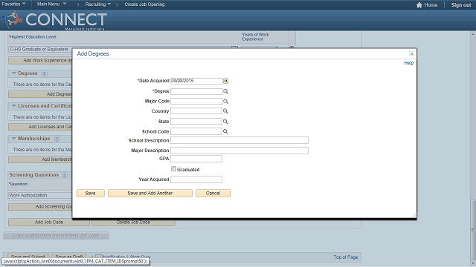Click the Sign out link
Screen dimensions: 476x267
[x=461, y=5]
